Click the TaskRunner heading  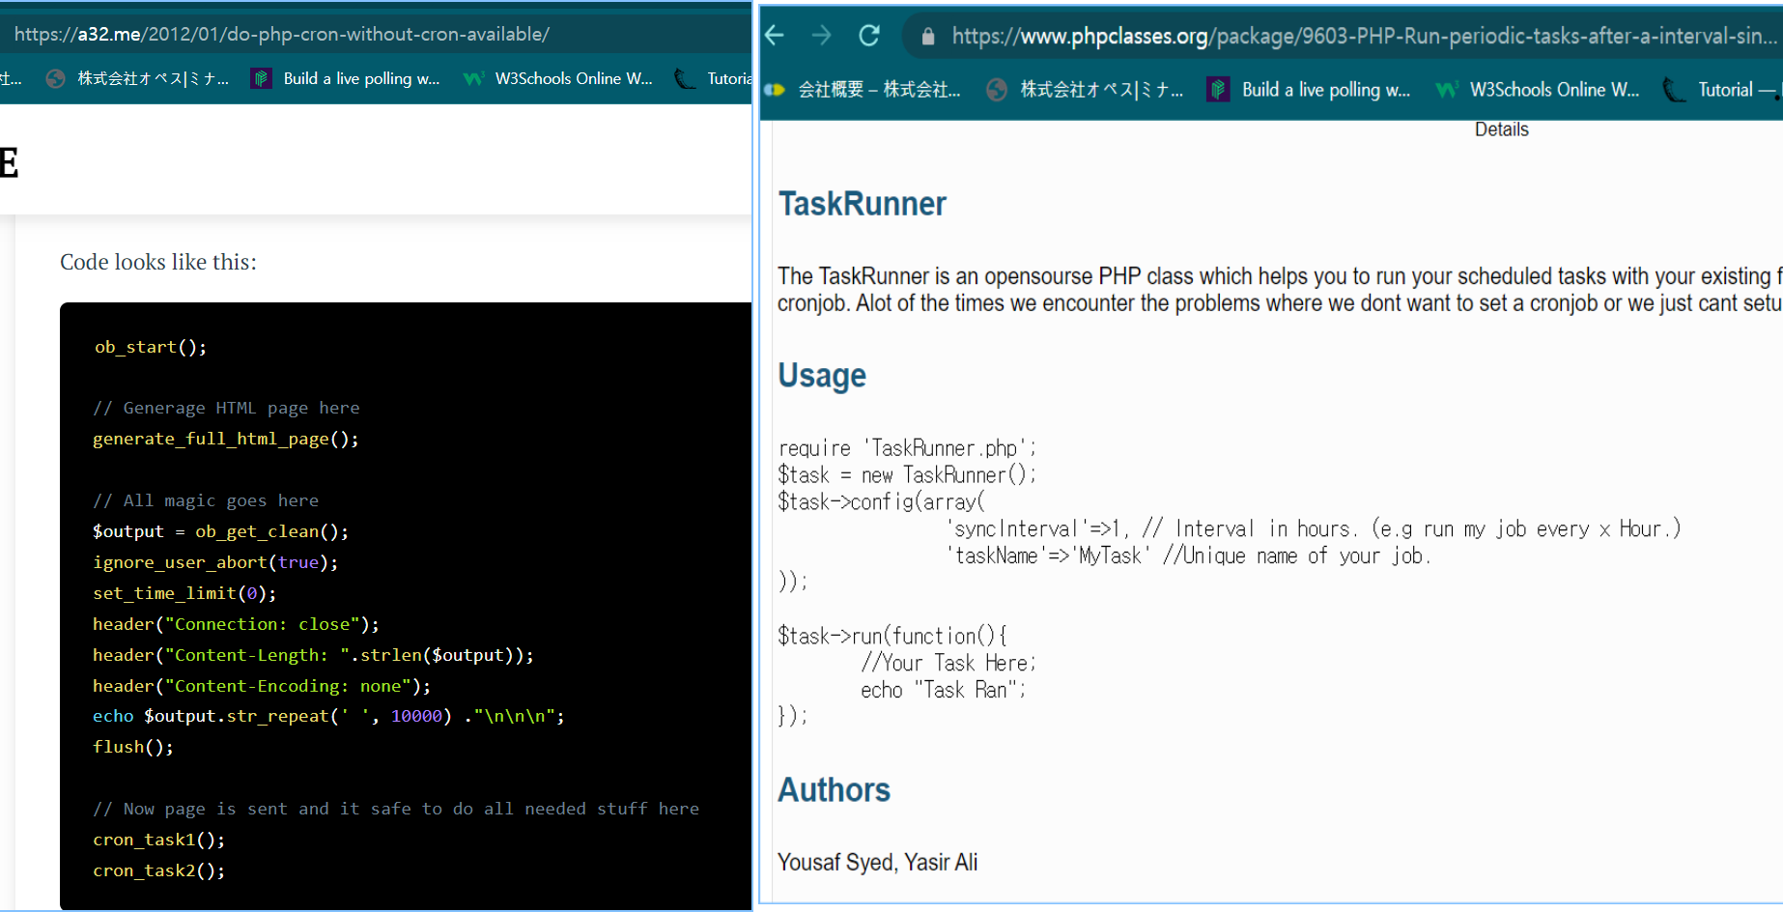click(x=863, y=204)
